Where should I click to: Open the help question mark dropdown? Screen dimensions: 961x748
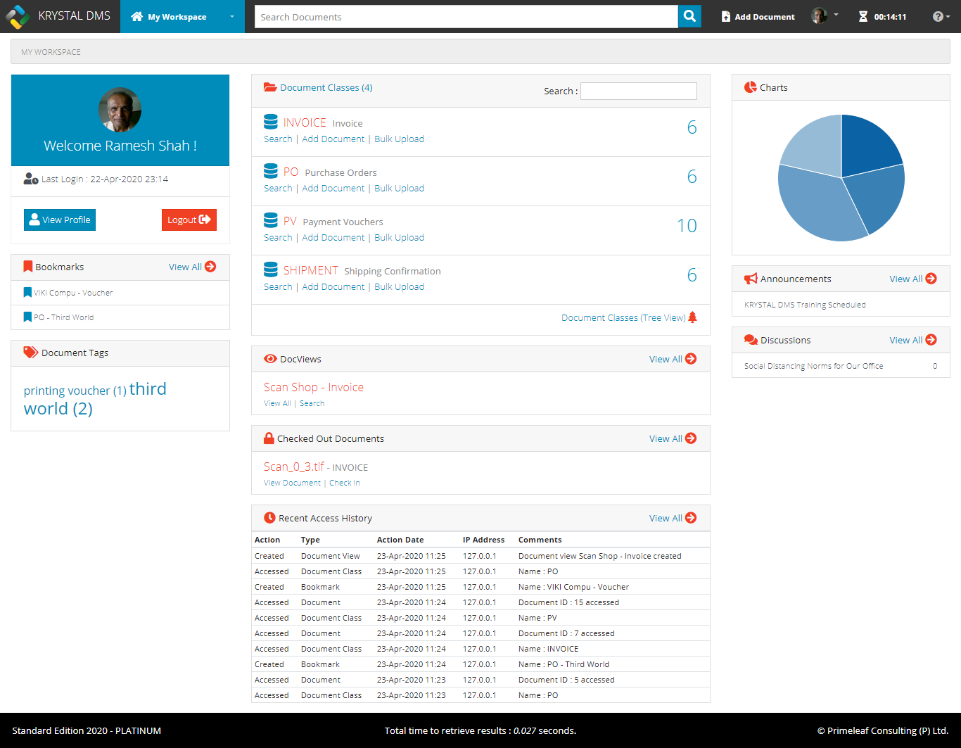[x=941, y=16]
